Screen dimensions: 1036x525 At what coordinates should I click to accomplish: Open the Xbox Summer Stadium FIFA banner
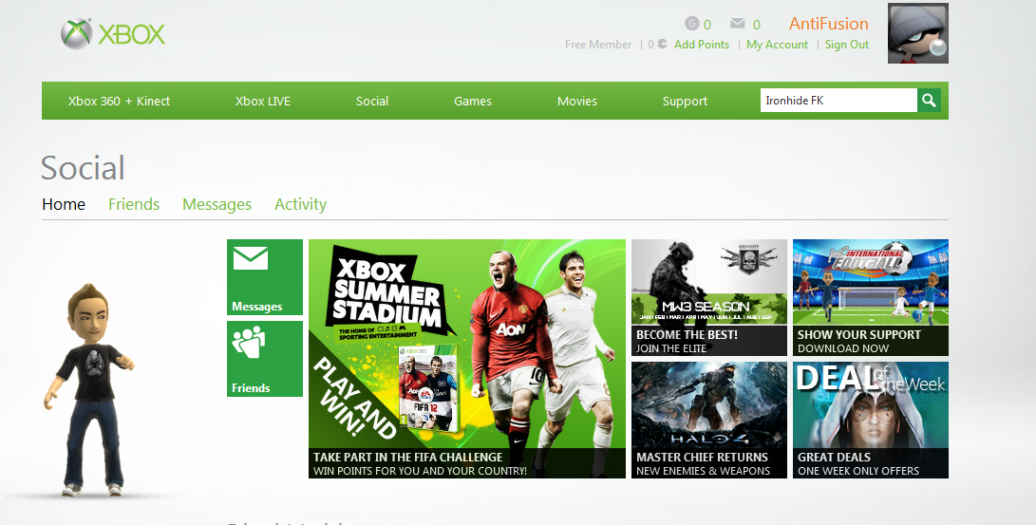pyautogui.click(x=467, y=359)
